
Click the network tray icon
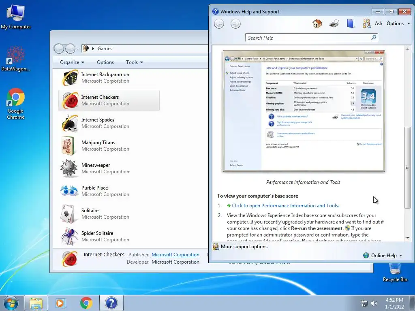tap(364, 303)
